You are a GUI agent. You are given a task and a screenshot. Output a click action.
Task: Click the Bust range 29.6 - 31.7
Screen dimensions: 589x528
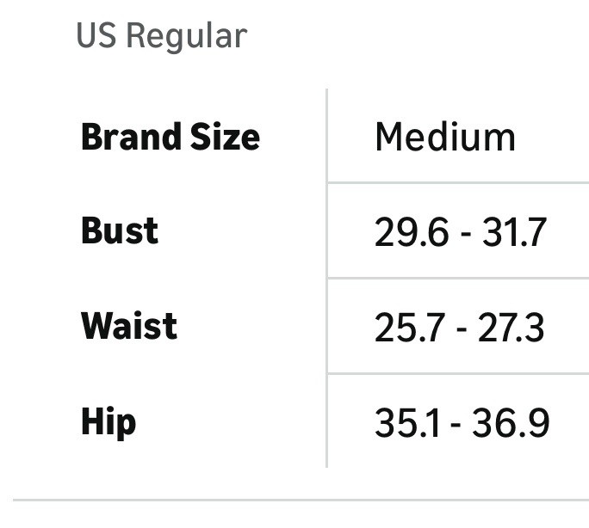click(461, 232)
